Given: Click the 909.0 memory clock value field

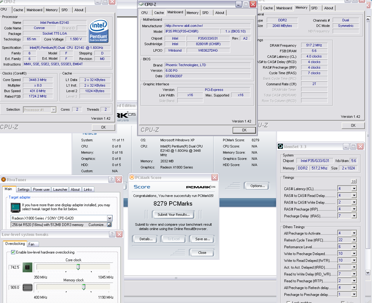Looking at the screenshot, I should coord(15,288).
